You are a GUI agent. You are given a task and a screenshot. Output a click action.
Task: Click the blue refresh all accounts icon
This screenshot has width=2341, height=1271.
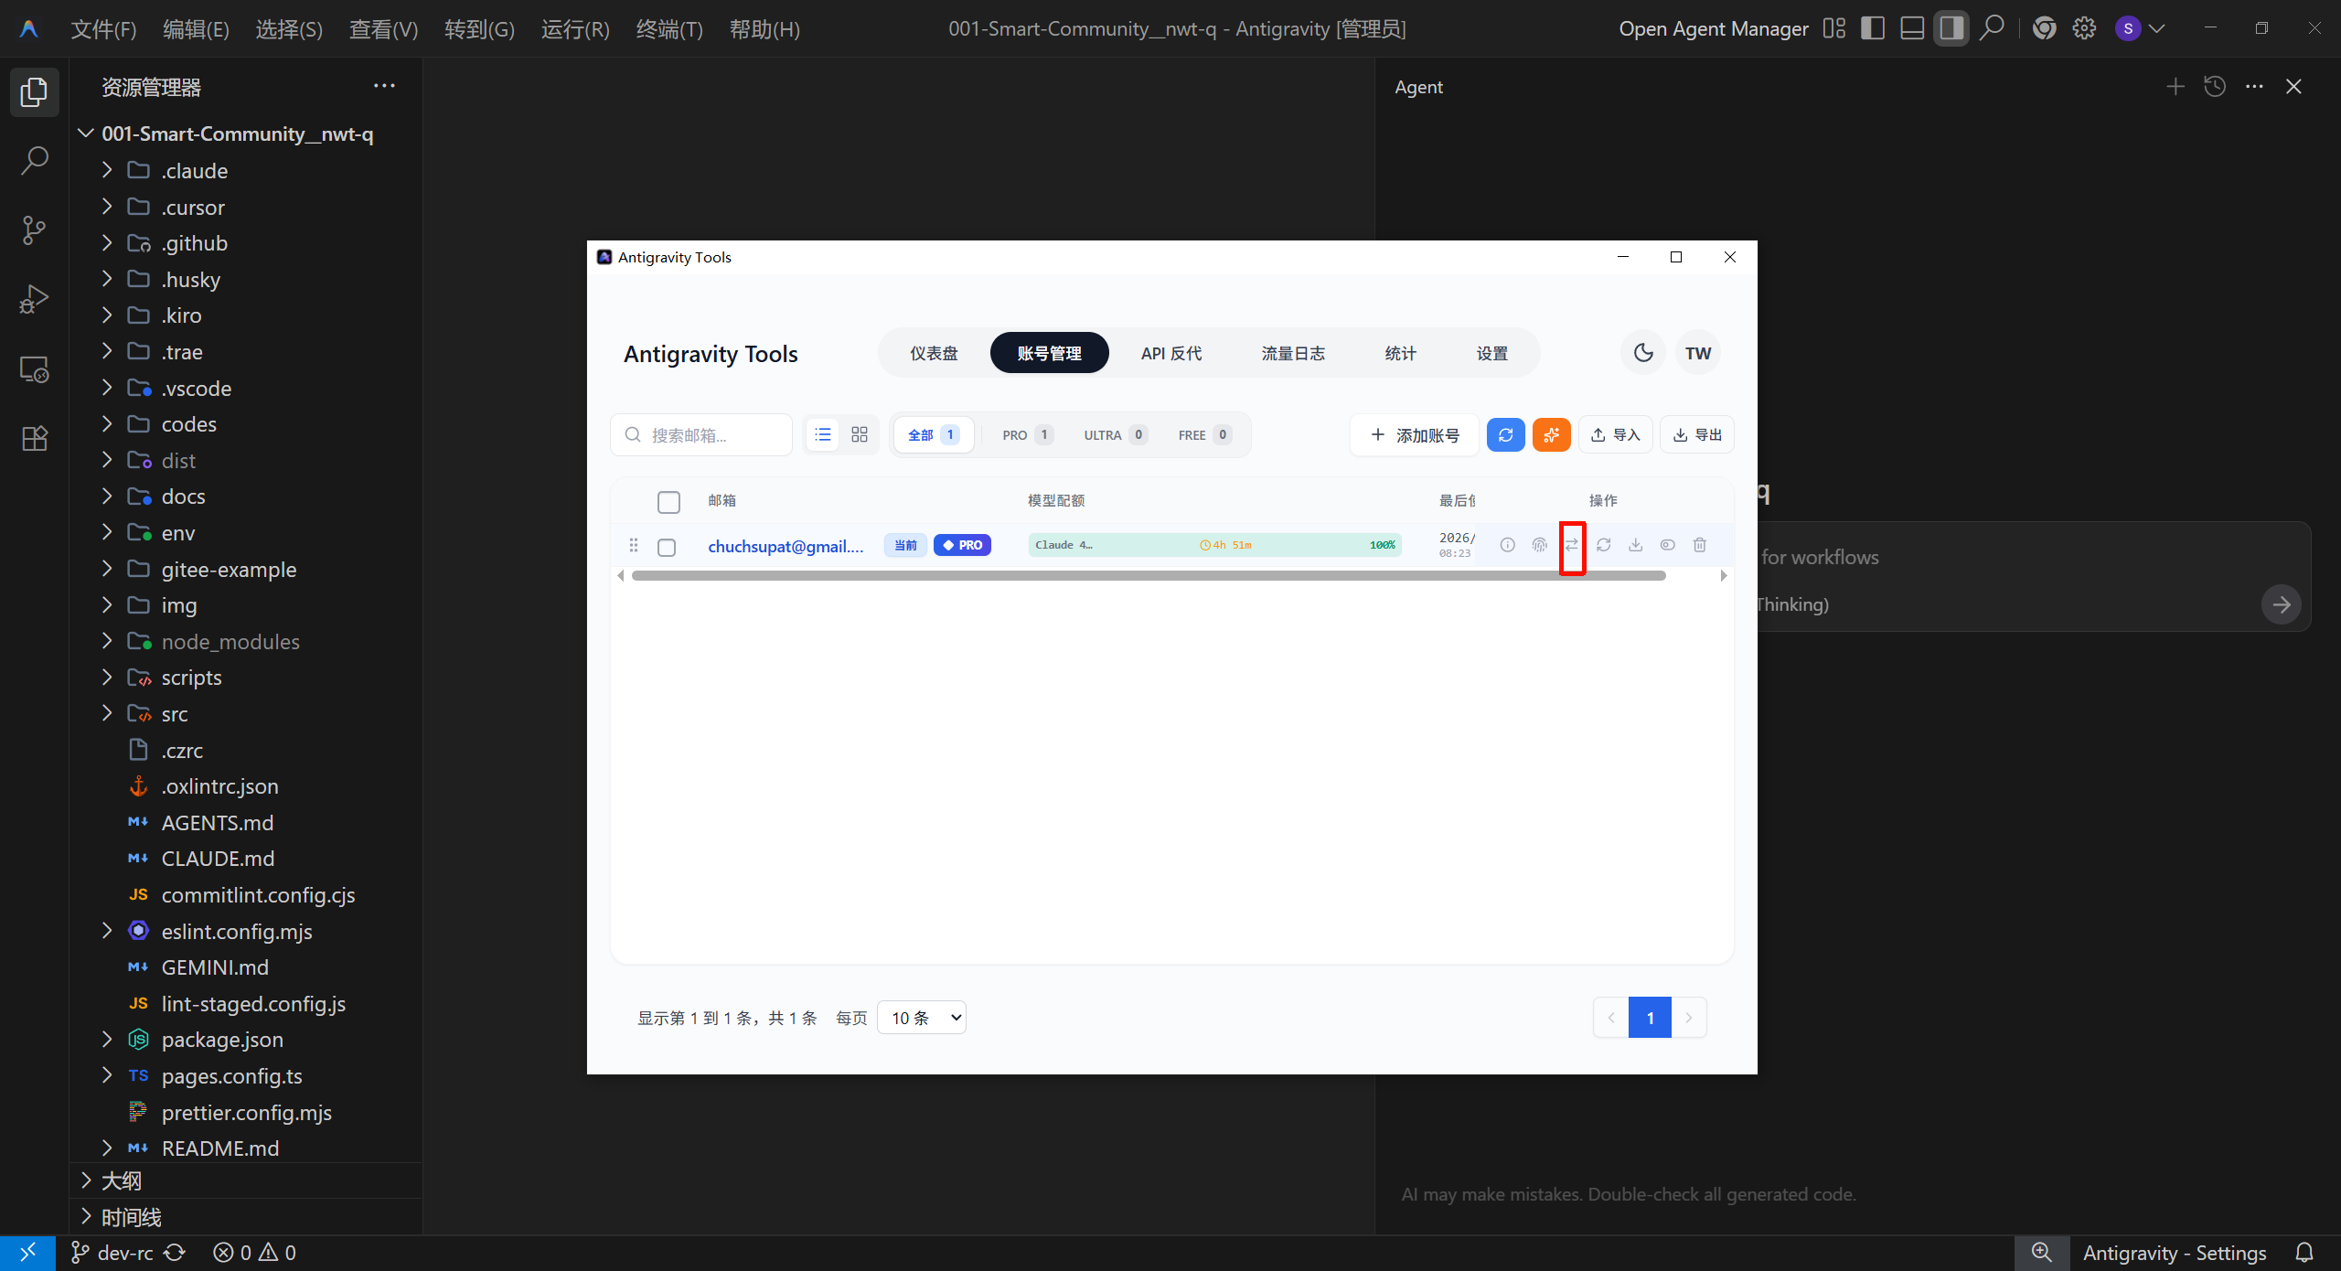[x=1505, y=435]
